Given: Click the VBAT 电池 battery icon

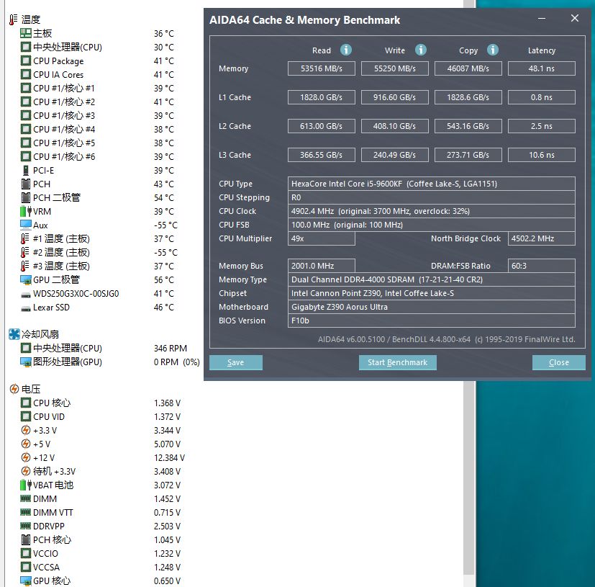Looking at the screenshot, I should [x=26, y=485].
